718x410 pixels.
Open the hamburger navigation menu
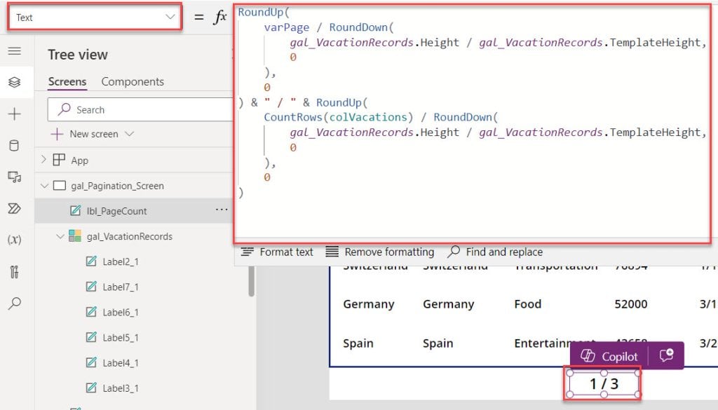point(15,50)
